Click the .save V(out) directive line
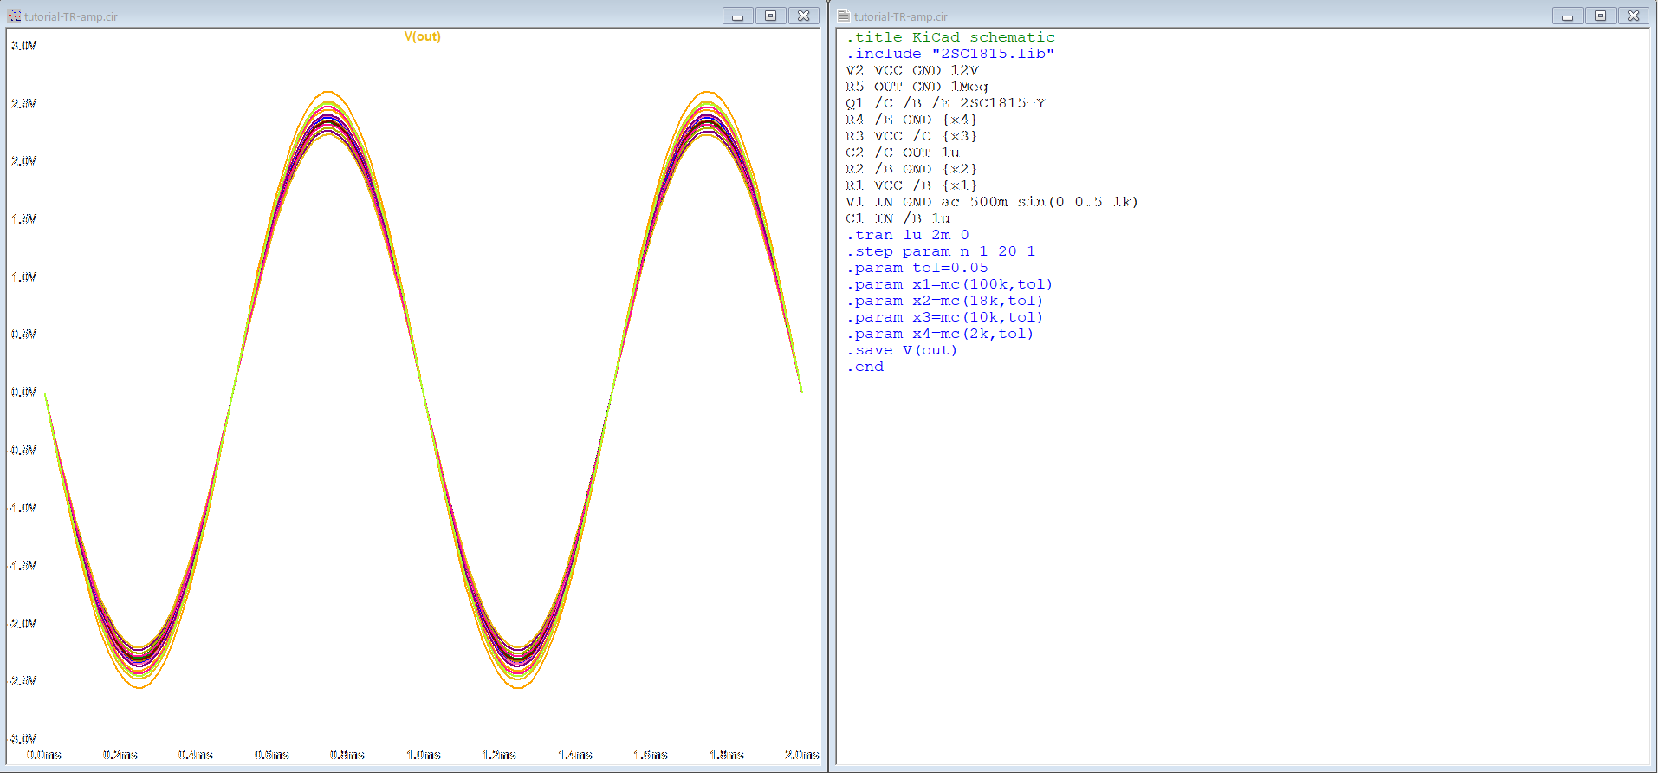1659x773 pixels. (902, 350)
